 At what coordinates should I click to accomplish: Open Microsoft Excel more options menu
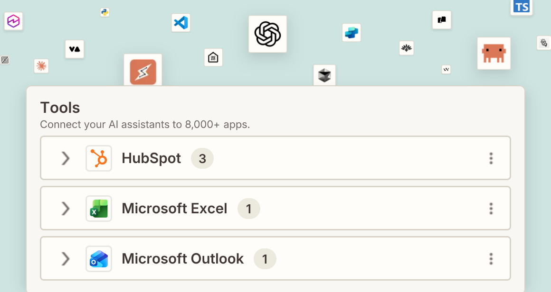[491, 209]
